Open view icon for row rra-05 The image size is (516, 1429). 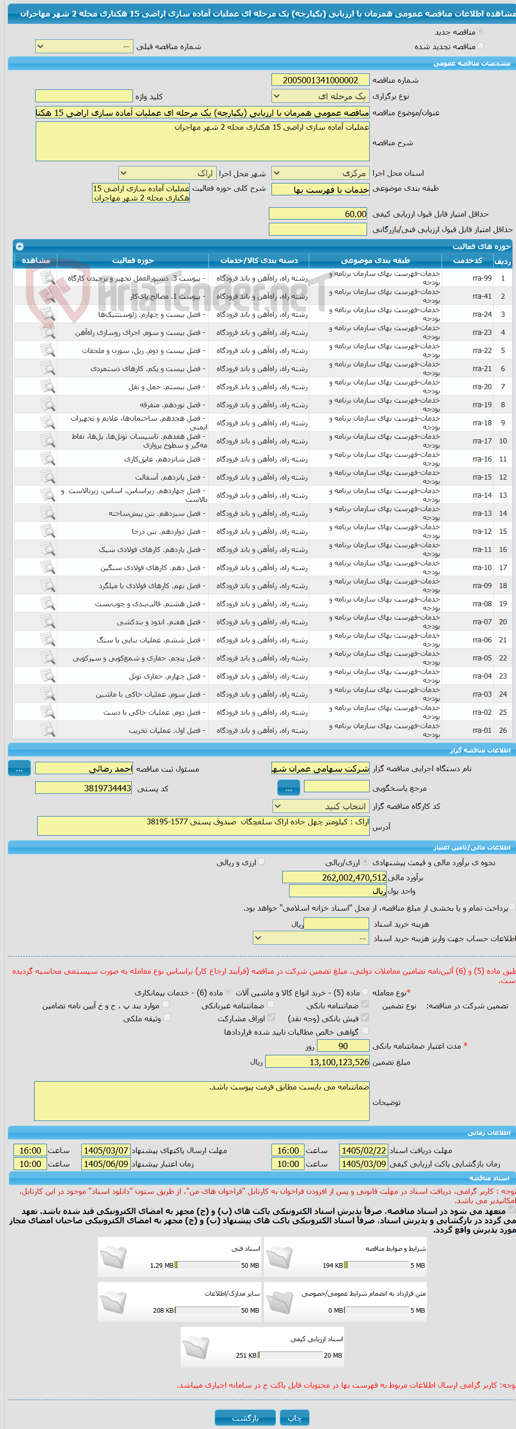(x=48, y=658)
